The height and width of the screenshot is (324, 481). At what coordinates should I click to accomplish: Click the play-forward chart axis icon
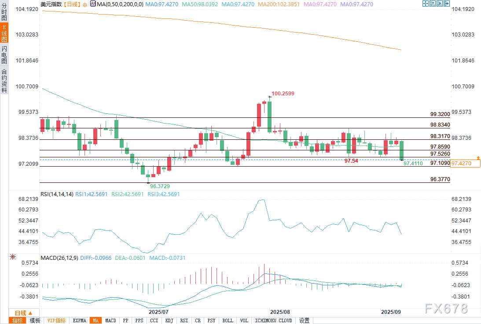[441, 4]
